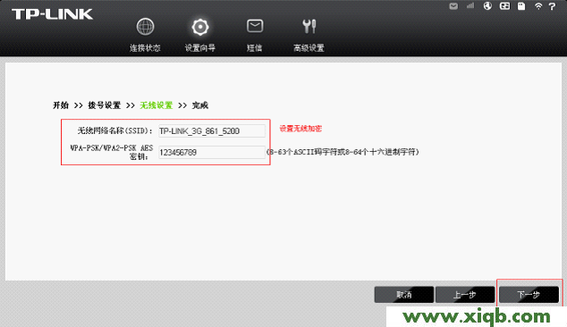
Task: Click the SD card status icon
Action: (x=521, y=6)
